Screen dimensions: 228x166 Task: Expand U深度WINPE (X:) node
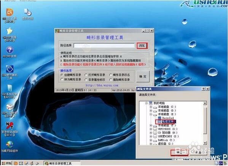(x=151, y=136)
